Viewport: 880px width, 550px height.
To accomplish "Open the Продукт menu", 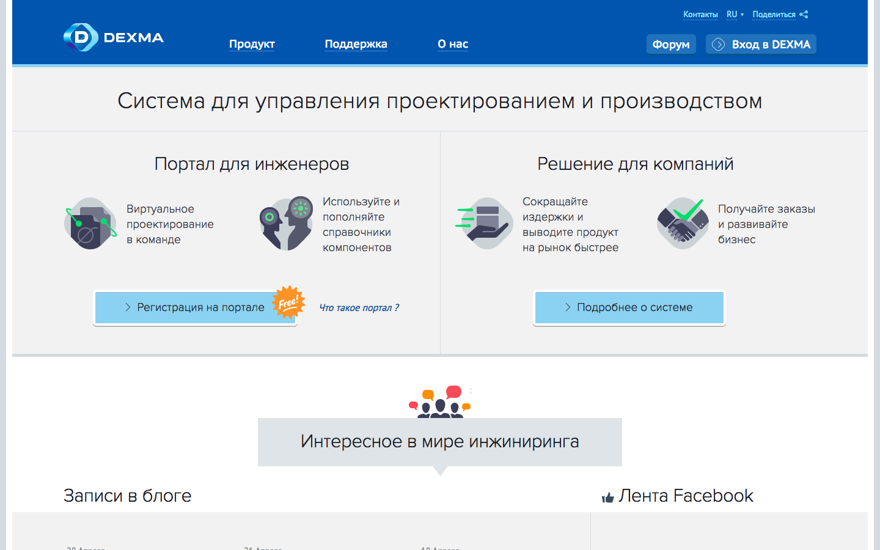I will [252, 44].
